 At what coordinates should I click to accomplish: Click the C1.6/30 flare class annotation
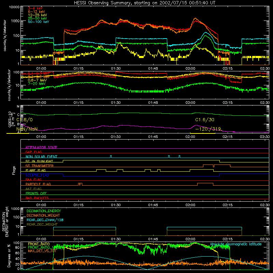[204, 120]
